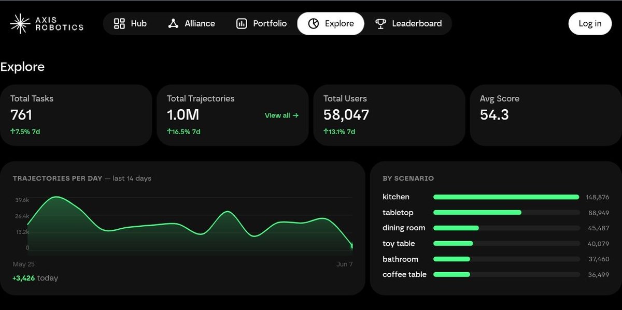
Task: Click the 13.2k y-axis label
Action: [x=22, y=232]
